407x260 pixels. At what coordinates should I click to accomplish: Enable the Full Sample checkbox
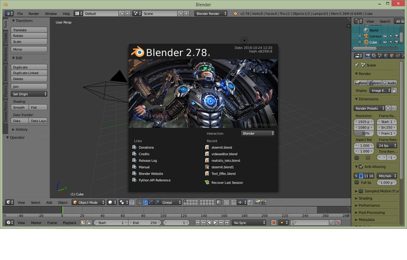click(357, 182)
